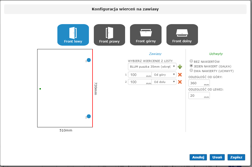Select Dwa nawierty (uchwyt) radio option
Viewport: 252px width, 167px height.
191,70
